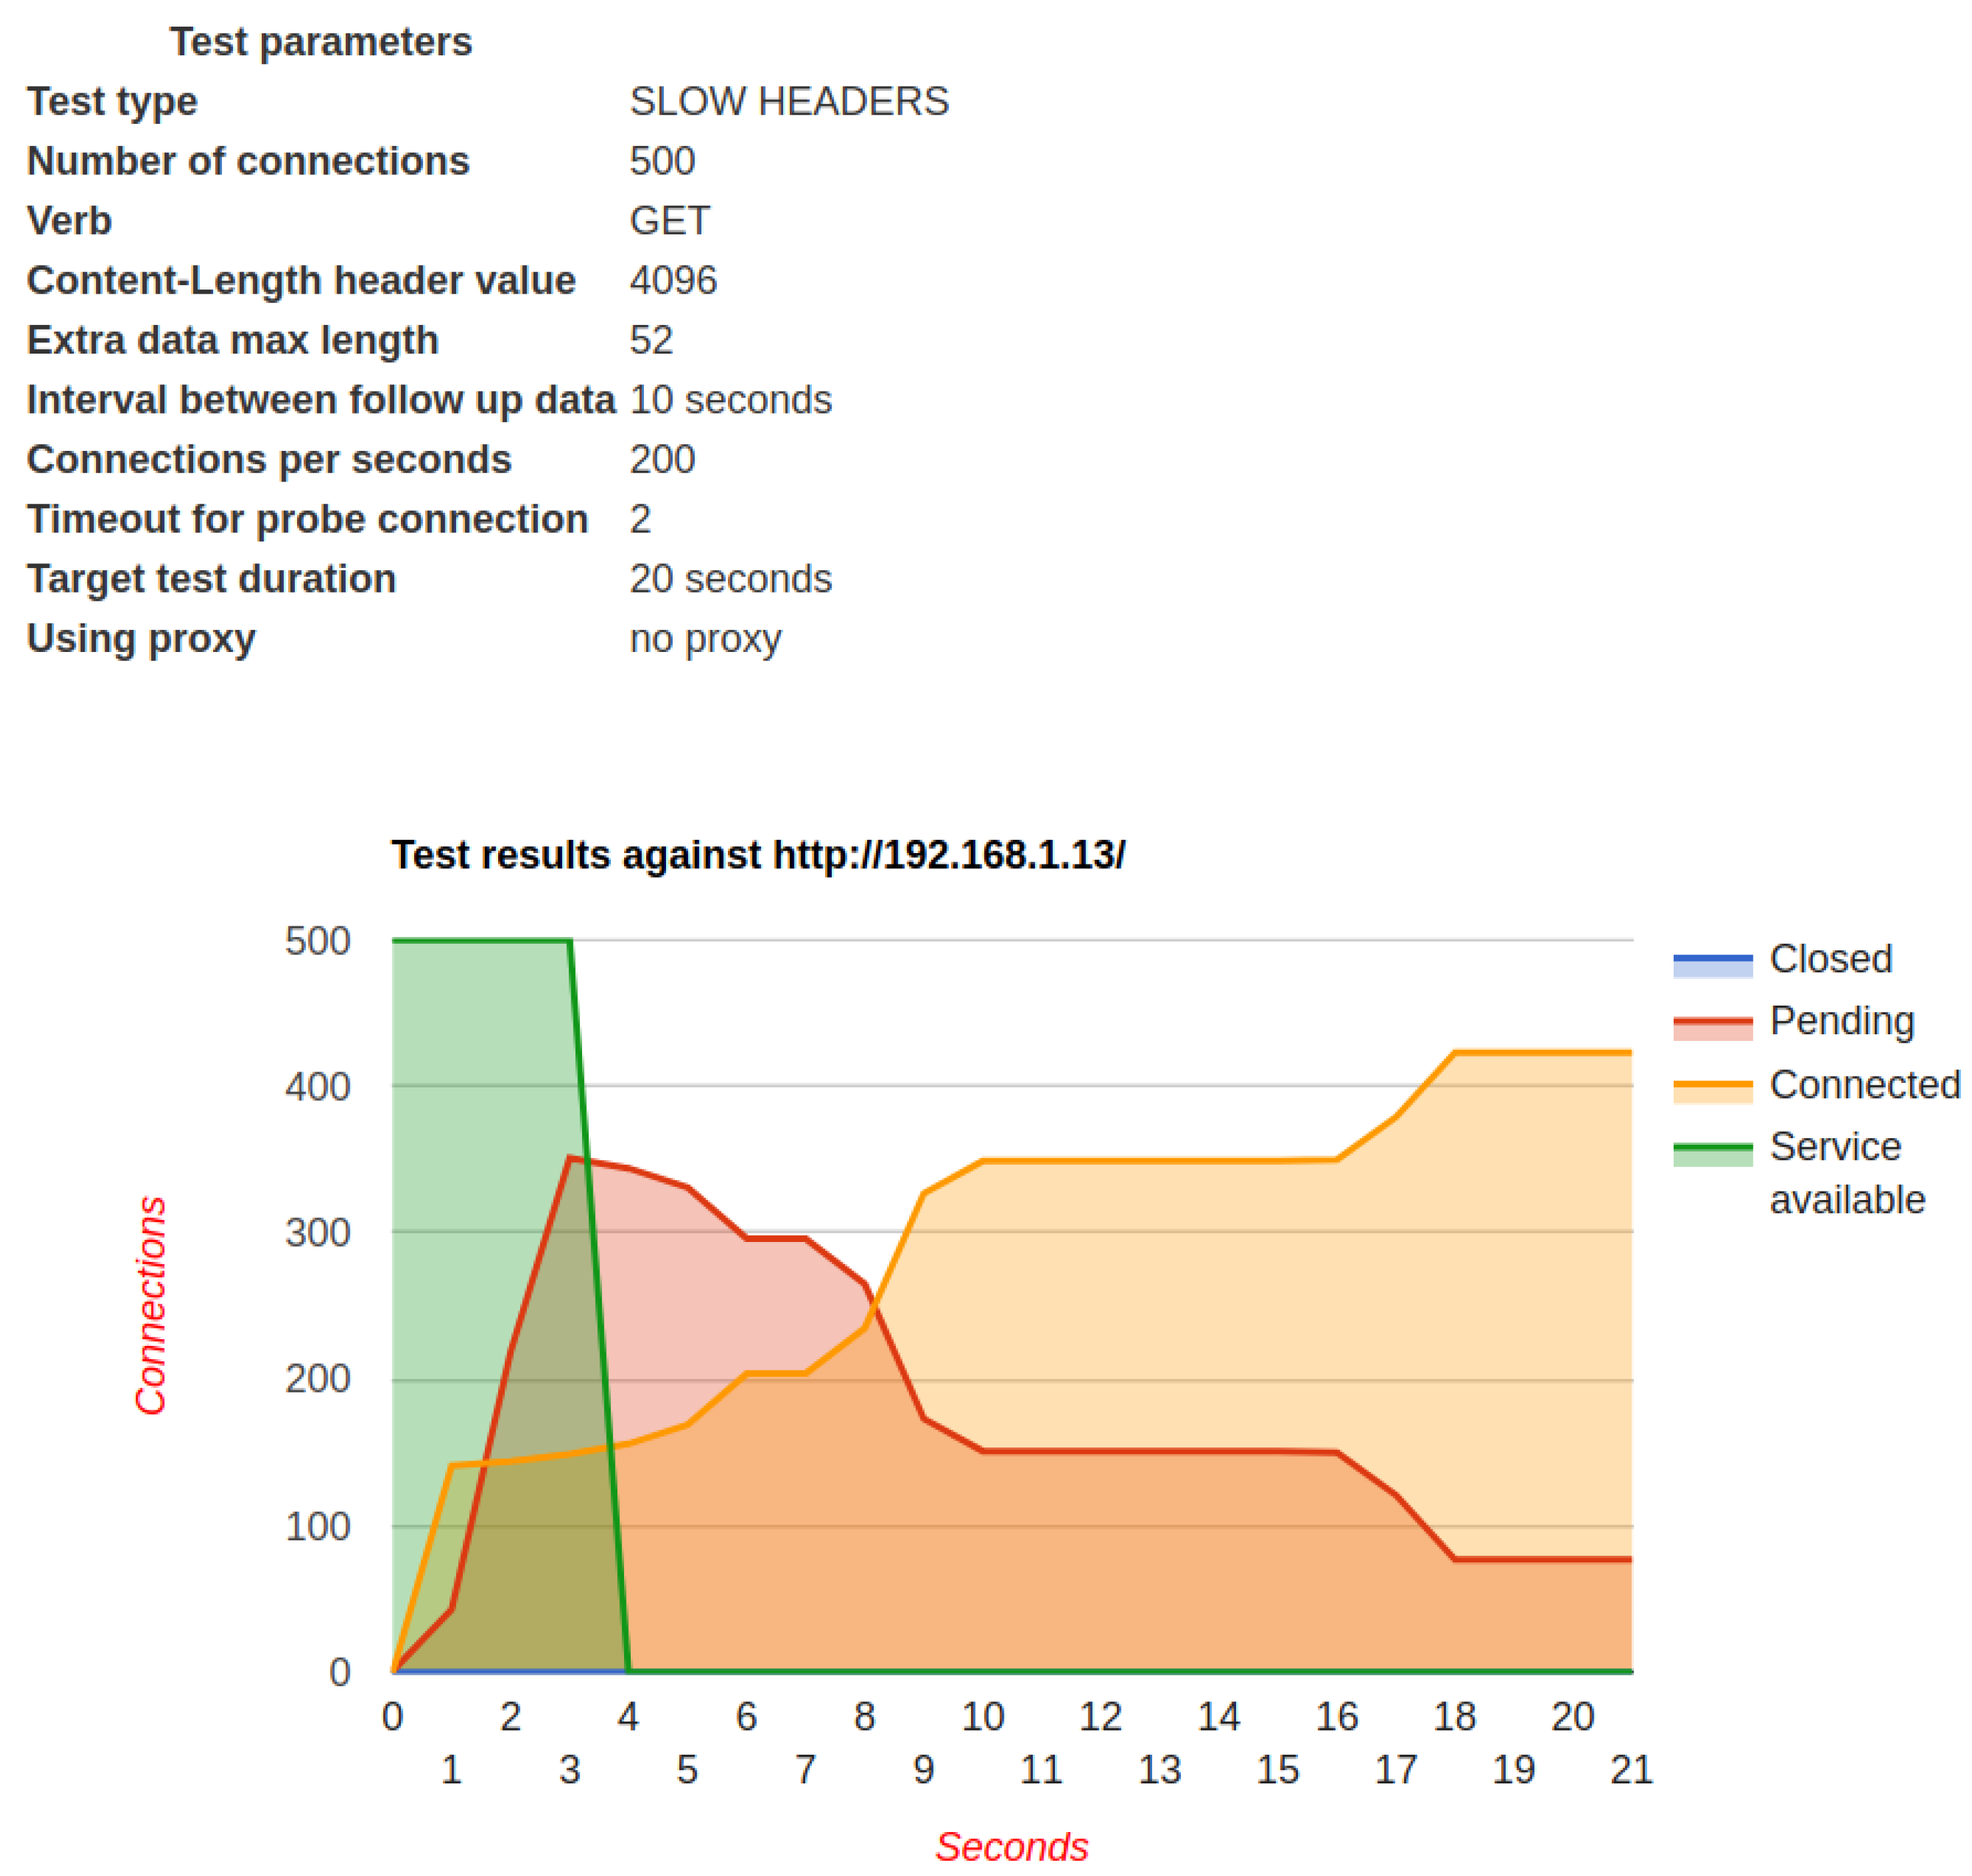Click the 'Test type' row label
Screen dimensions: 1972x1876
click(x=112, y=102)
